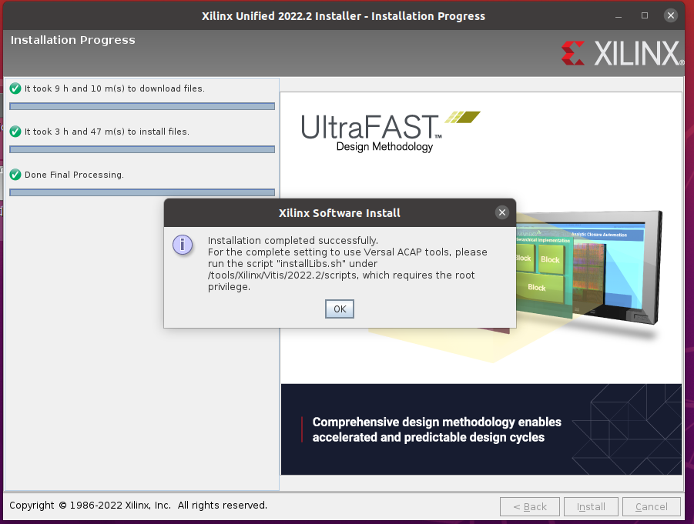Click the green checkmark beside the download files message
The height and width of the screenshot is (524, 694).
tap(15, 88)
